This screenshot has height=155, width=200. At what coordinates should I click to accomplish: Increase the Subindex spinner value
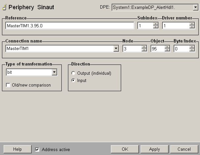(156, 24)
